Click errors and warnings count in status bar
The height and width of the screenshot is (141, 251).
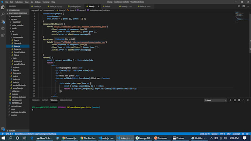point(9,134)
